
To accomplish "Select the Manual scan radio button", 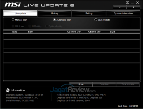I will [13, 20].
